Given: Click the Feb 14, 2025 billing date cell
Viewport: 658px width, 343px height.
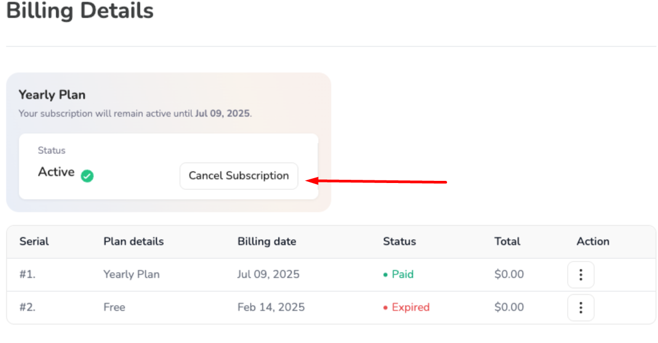Looking at the screenshot, I should click(271, 307).
